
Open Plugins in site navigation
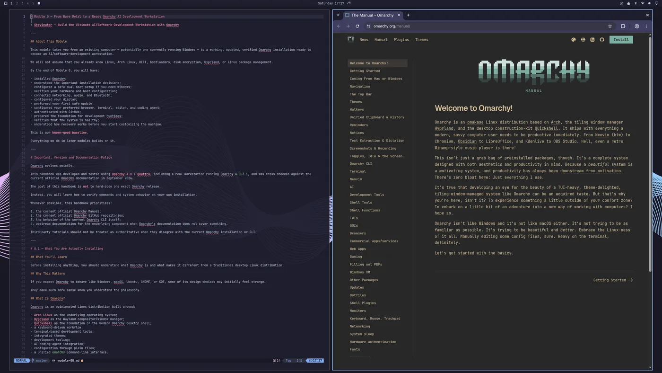[401, 40]
